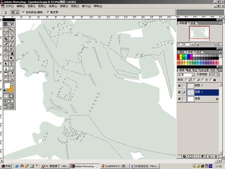Select the Crop tool

point(6,39)
